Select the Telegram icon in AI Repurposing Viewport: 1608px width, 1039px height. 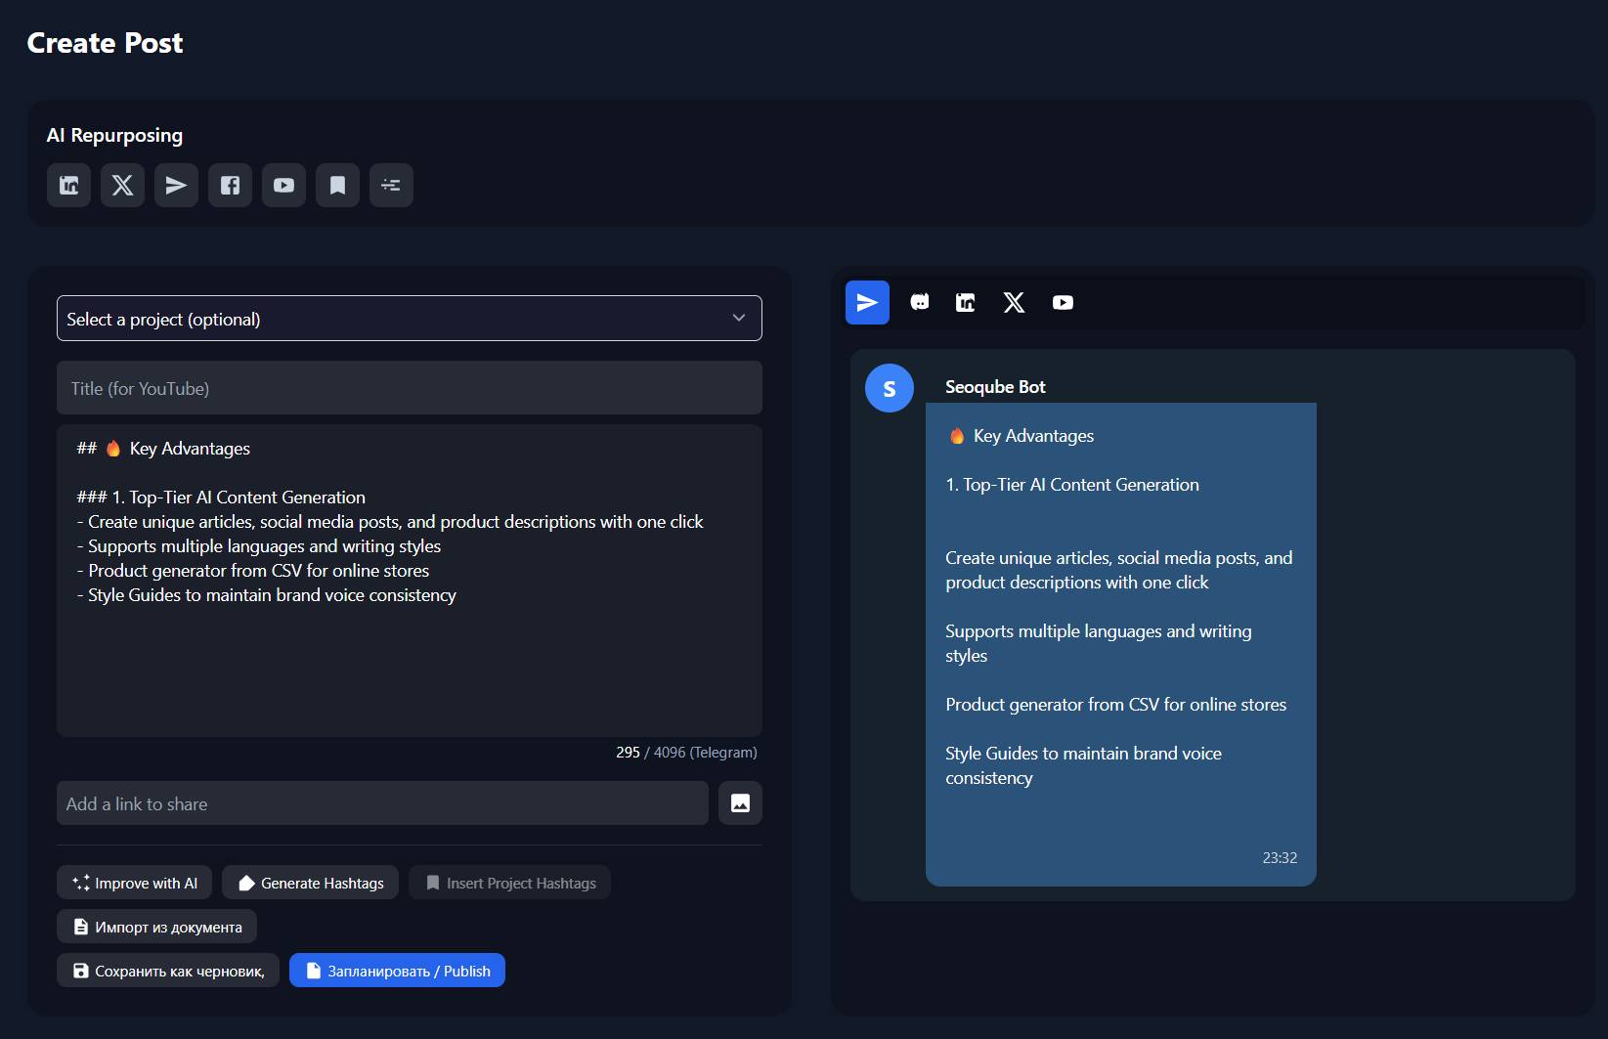176,185
